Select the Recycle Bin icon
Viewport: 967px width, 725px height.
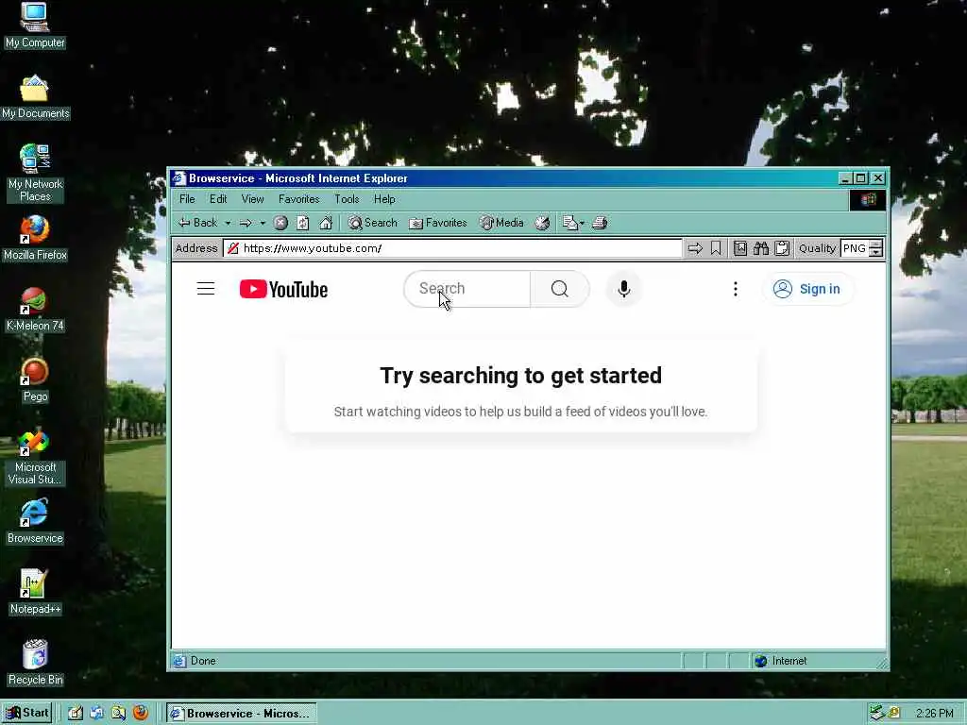coord(35,663)
